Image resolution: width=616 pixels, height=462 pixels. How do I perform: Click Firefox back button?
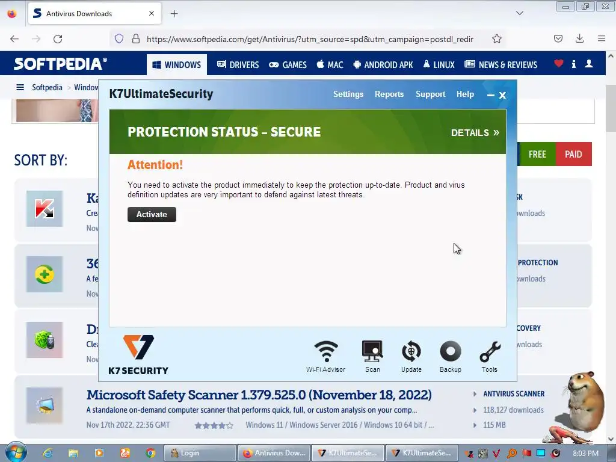point(14,39)
